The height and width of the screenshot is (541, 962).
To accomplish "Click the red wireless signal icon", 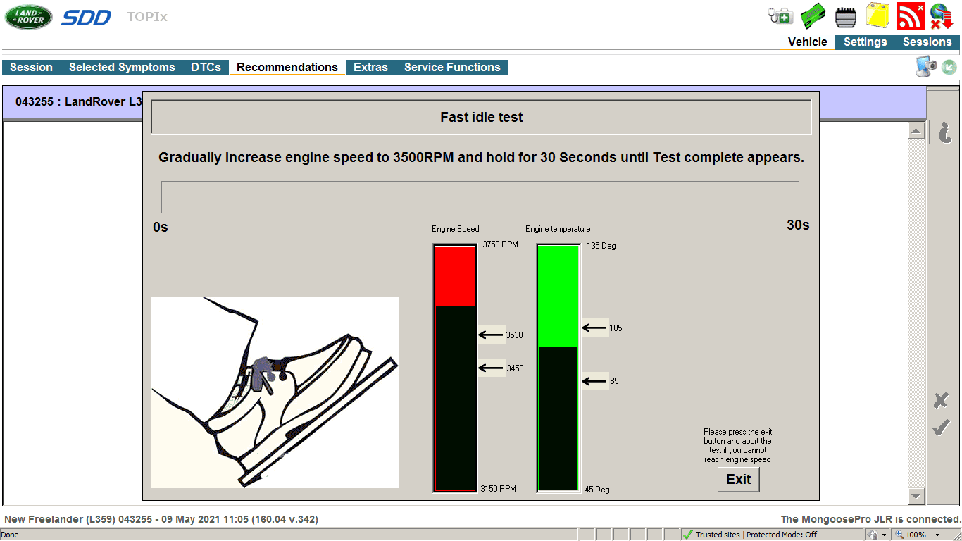I will [x=910, y=16].
